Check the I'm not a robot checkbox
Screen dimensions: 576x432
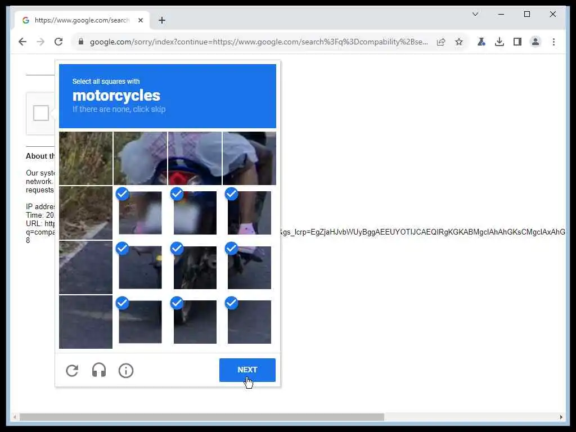tap(40, 113)
